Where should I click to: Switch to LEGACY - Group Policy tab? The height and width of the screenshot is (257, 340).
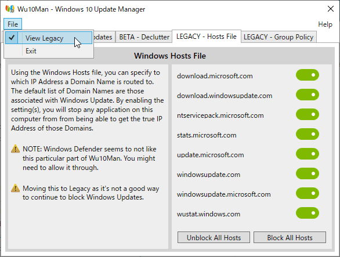click(x=278, y=37)
